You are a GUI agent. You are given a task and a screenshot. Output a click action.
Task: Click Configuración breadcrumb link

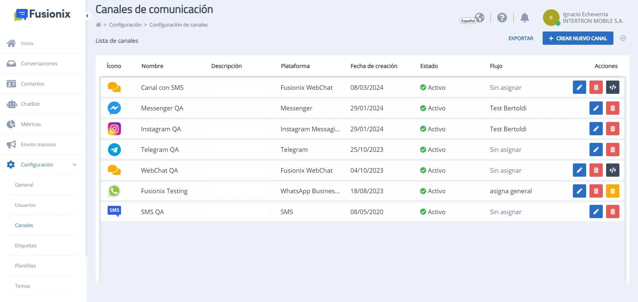coord(125,25)
